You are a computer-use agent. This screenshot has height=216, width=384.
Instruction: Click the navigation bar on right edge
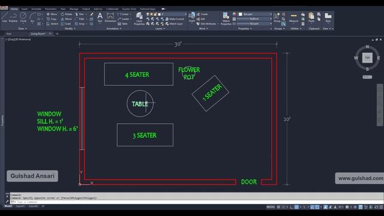[x=380, y=105]
